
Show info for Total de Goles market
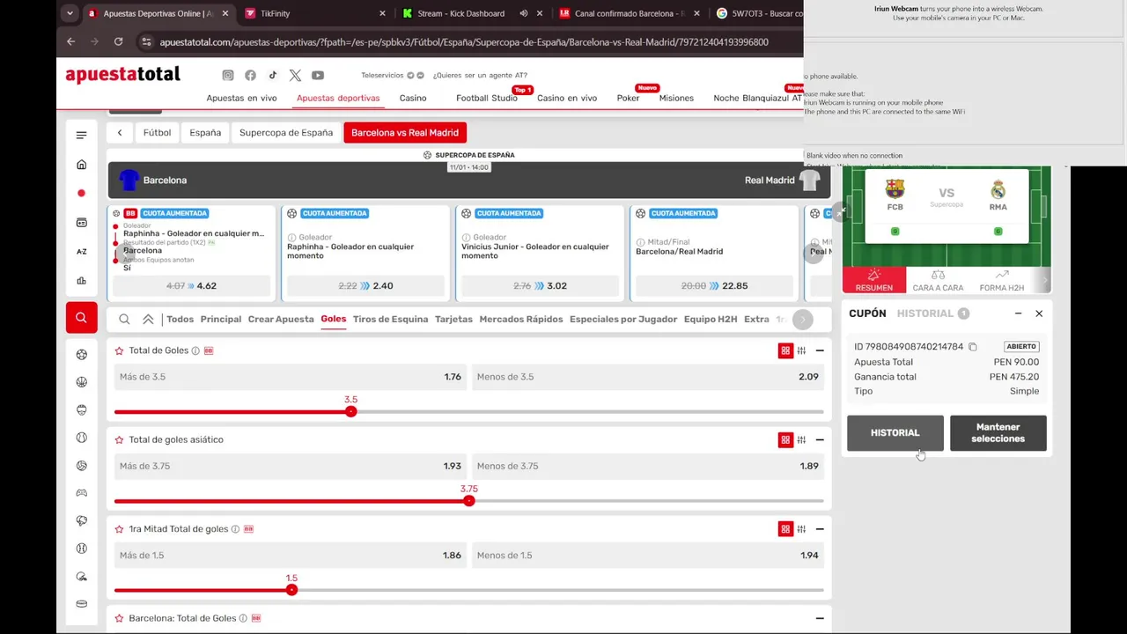pyautogui.click(x=195, y=350)
